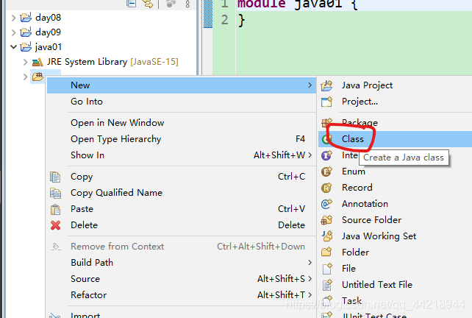Image resolution: width=472 pixels, height=318 pixels.
Task: Click the day08 project folder icon
Action: tap(26, 18)
